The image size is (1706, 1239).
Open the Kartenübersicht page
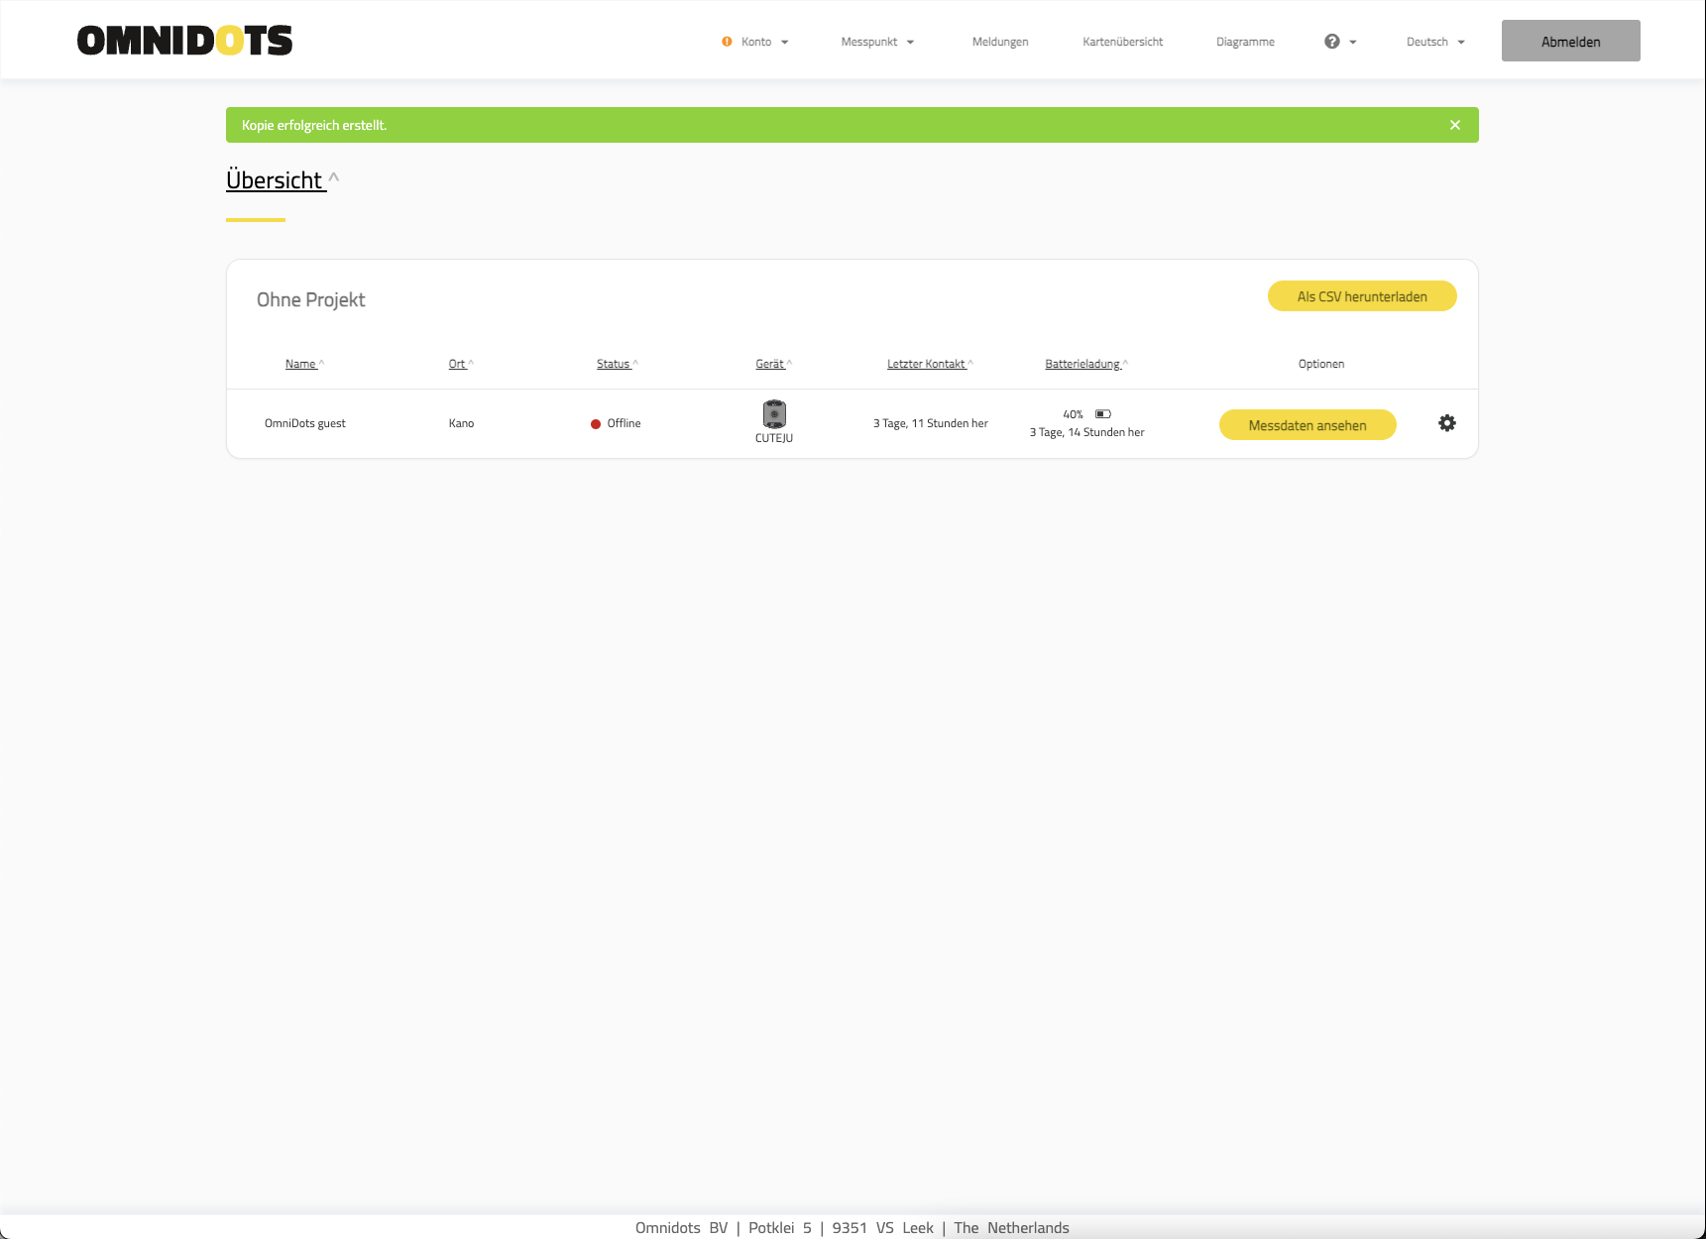(x=1122, y=42)
